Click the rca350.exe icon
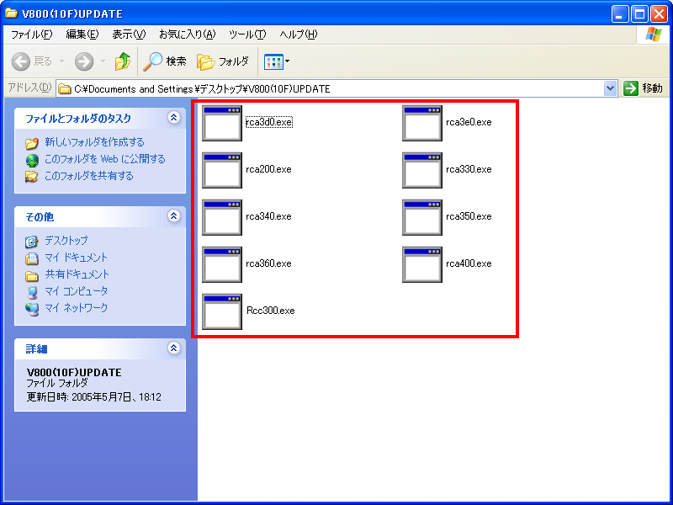The height and width of the screenshot is (505, 673). pyautogui.click(x=422, y=218)
